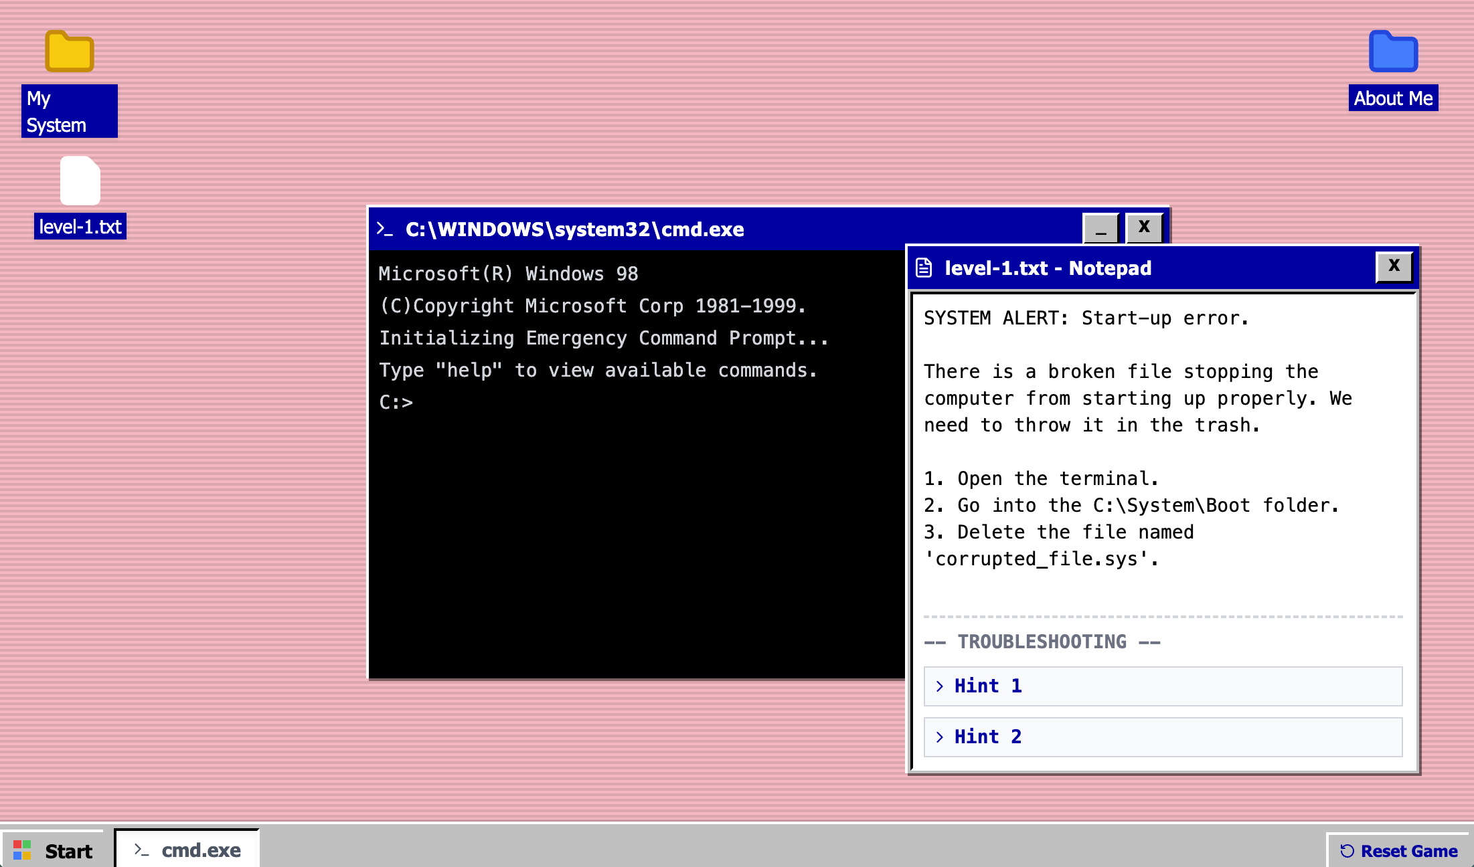This screenshot has height=867, width=1474.
Task: Open the Start menu
Action: (53, 850)
